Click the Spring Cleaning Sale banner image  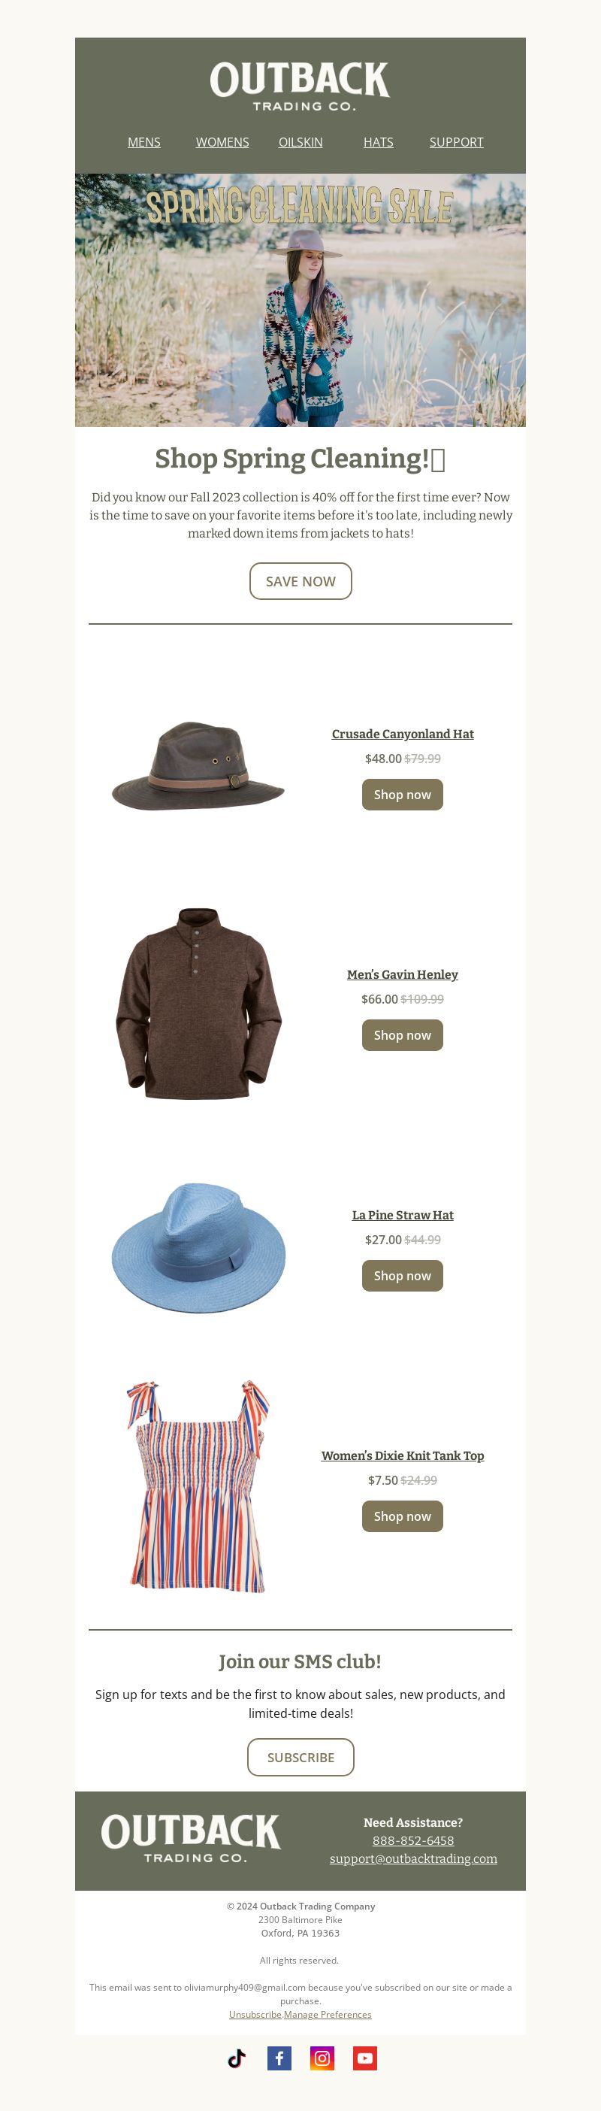tap(300, 300)
